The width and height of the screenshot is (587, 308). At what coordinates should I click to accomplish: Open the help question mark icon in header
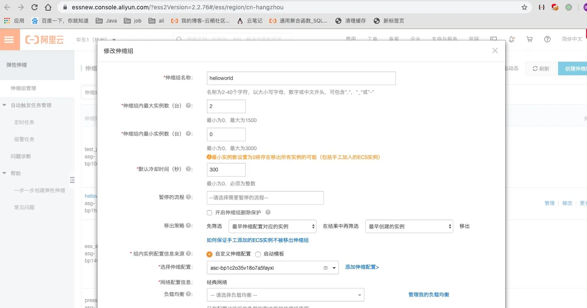pyautogui.click(x=547, y=39)
